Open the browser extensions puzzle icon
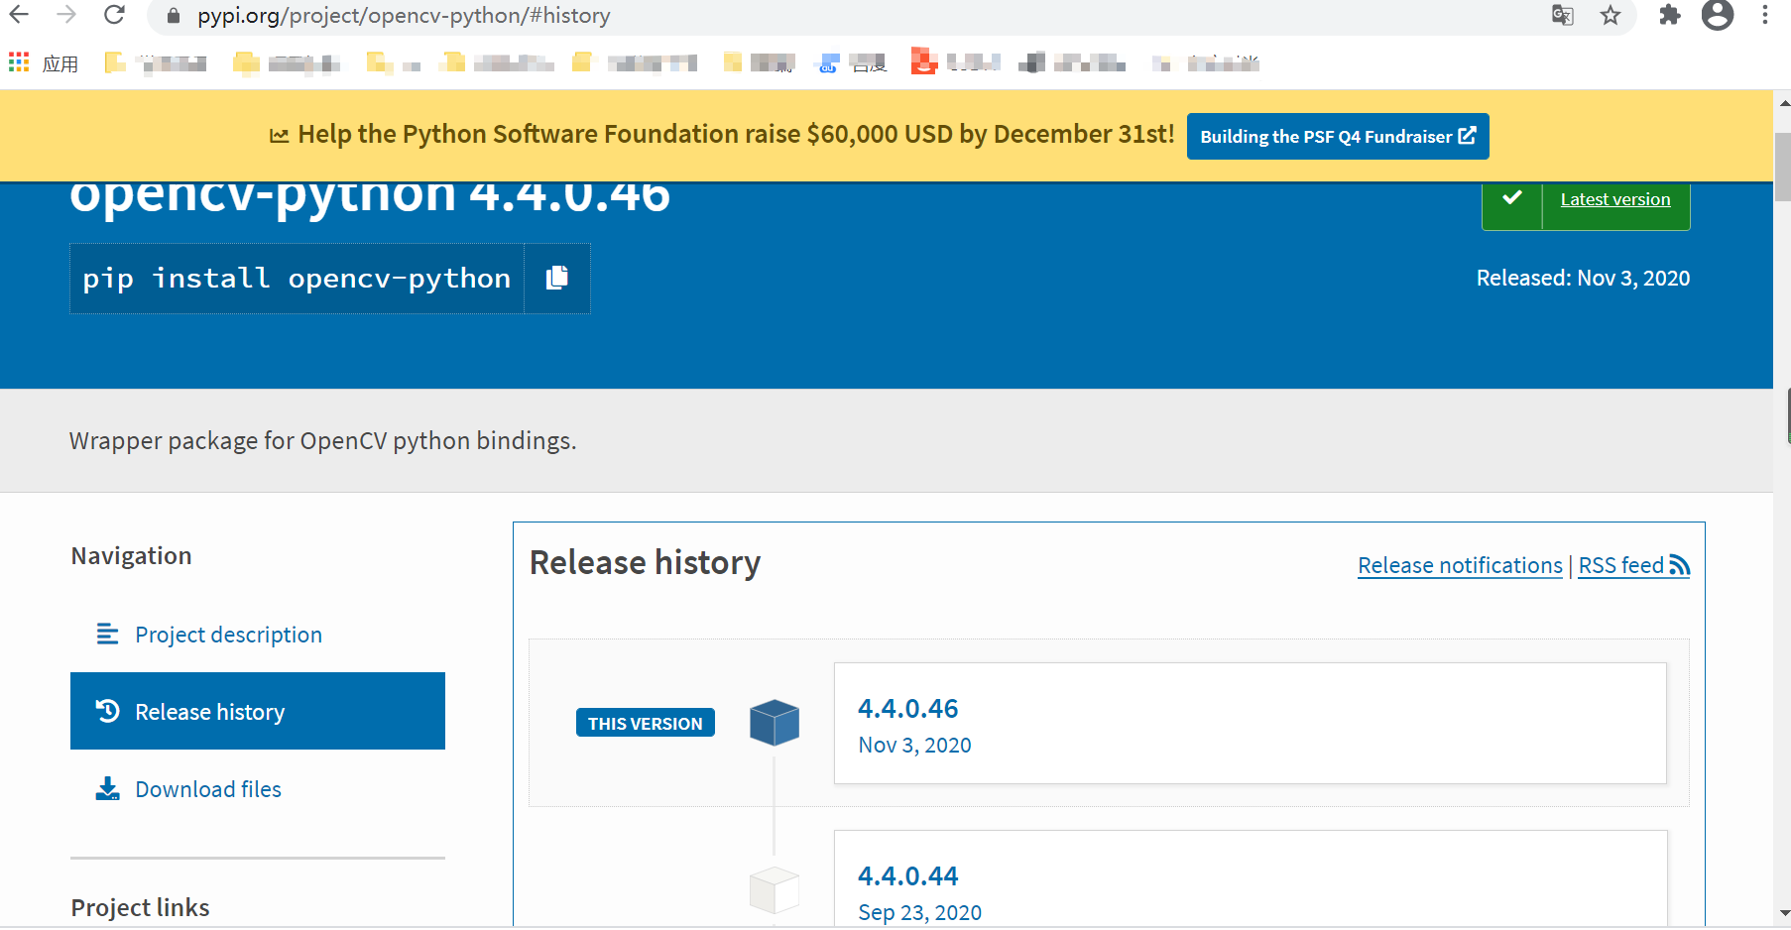1791x930 pixels. click(1670, 16)
